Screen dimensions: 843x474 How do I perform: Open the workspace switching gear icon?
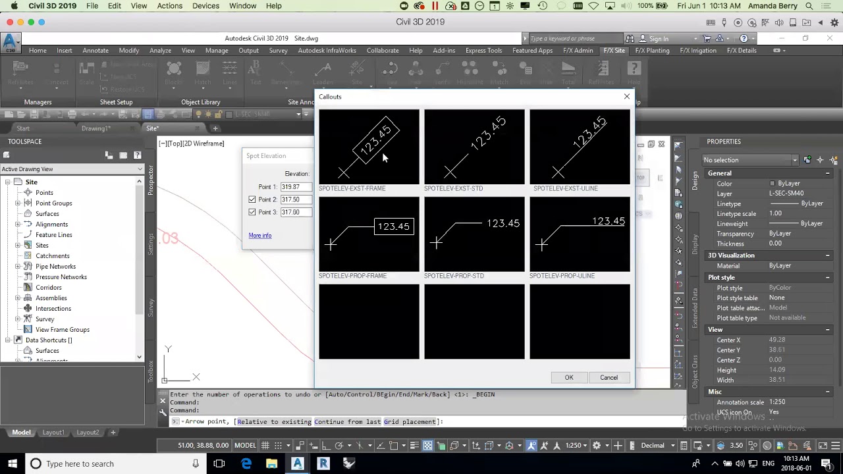coord(597,446)
